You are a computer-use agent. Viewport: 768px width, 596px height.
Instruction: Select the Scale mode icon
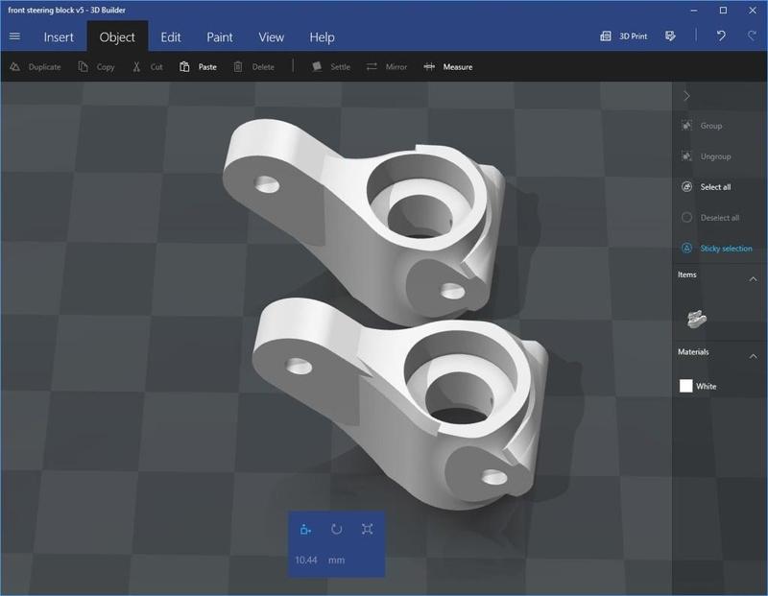click(368, 529)
